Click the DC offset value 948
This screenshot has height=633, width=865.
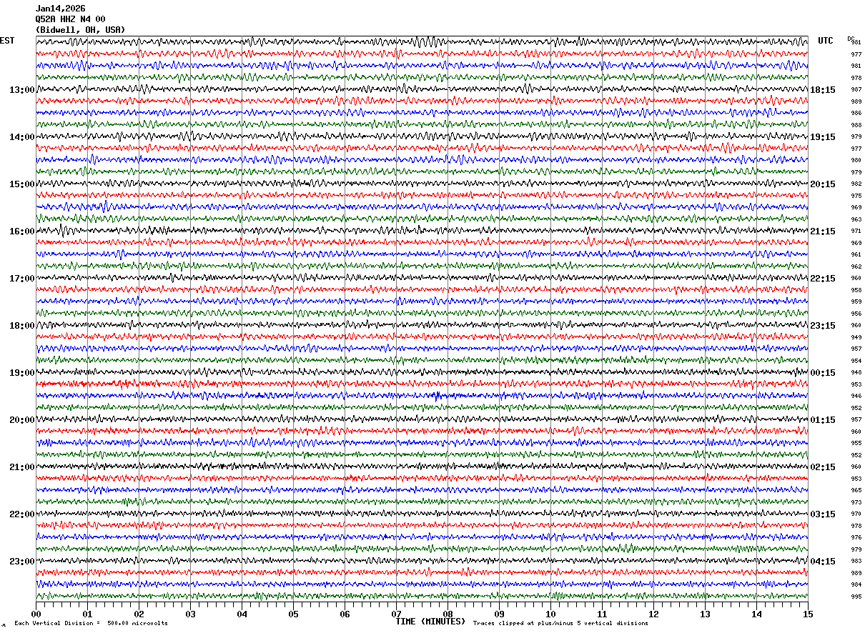point(856,373)
